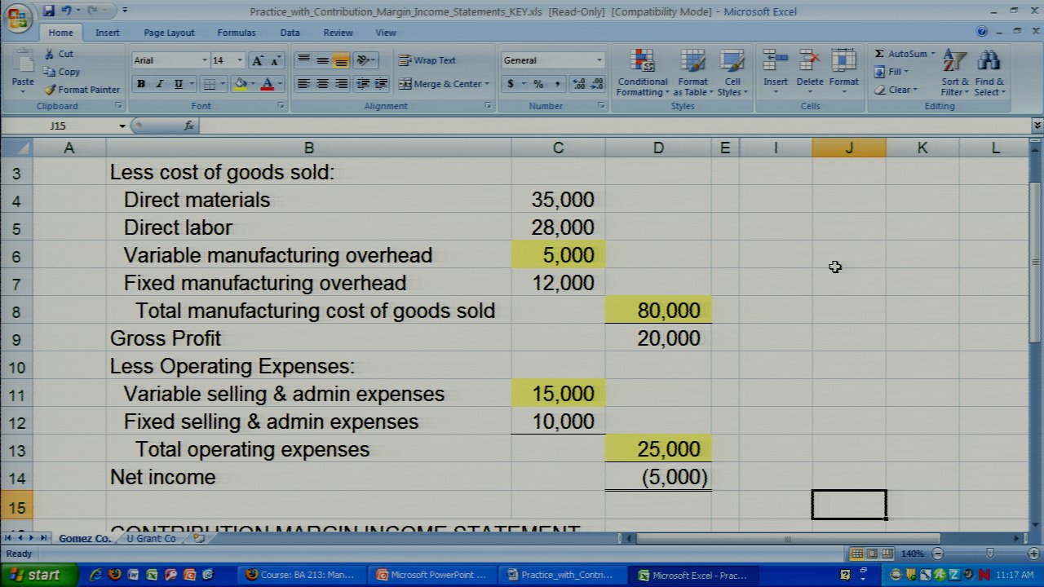Click the Increase Font Size icon
1044x587 pixels.
point(258,60)
